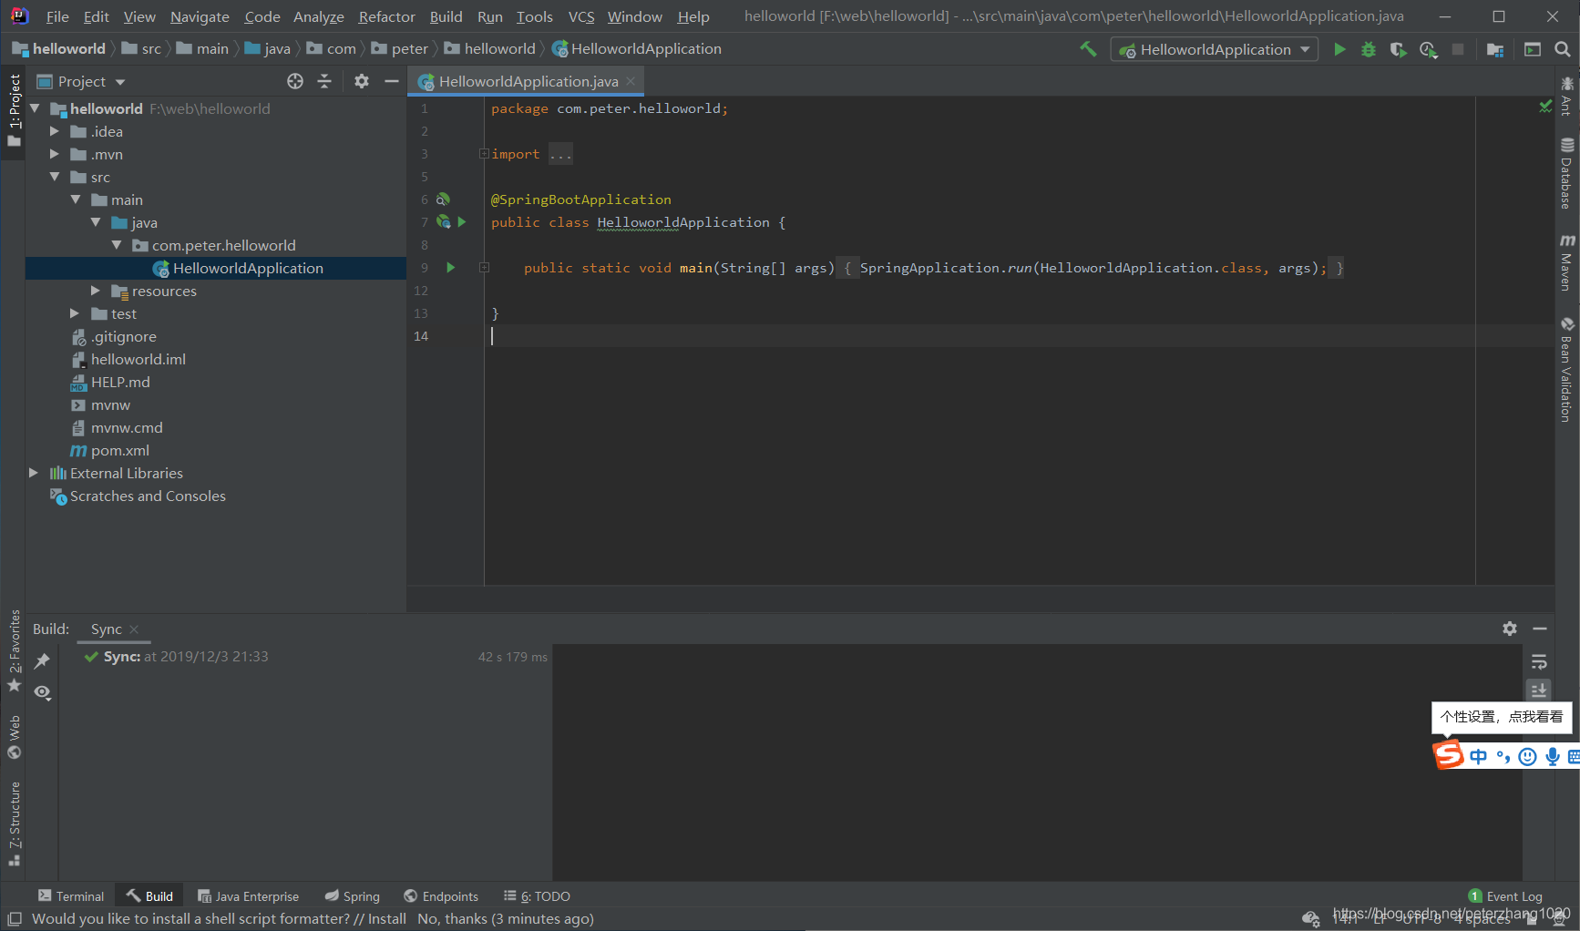The image size is (1580, 931).
Task: Click the Spring bean gutter icon at line 6
Action: 443,199
